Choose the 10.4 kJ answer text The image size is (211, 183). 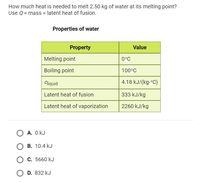(44, 146)
